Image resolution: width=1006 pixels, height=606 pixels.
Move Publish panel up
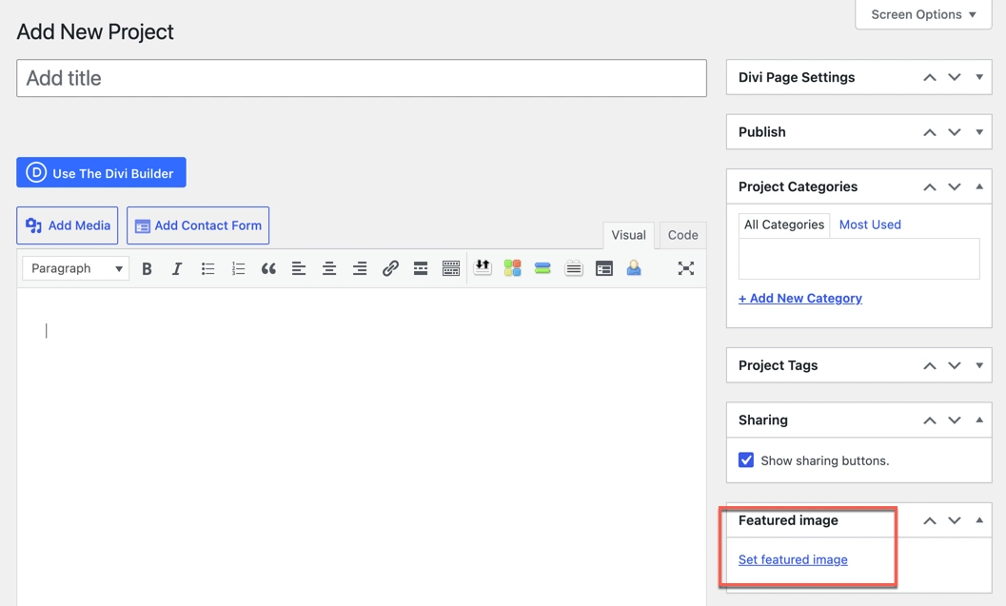click(x=930, y=132)
